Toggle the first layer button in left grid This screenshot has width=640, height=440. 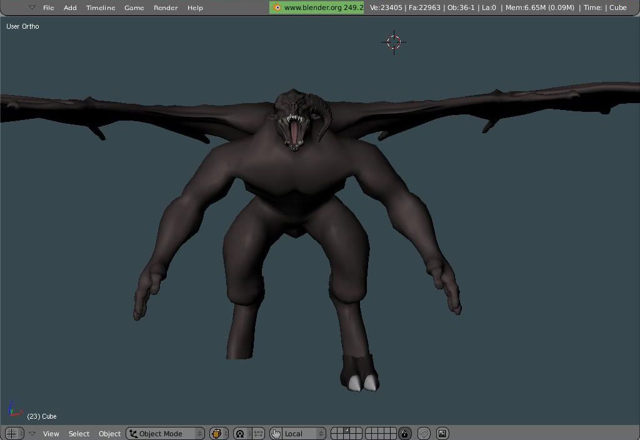[334, 430]
